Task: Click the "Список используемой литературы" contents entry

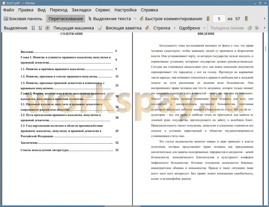Action: point(67,150)
